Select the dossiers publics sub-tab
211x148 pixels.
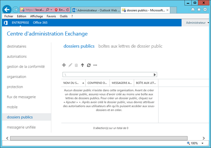pos(79,46)
